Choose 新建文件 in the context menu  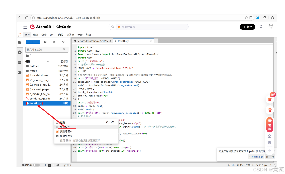pyautogui.click(x=86, y=127)
